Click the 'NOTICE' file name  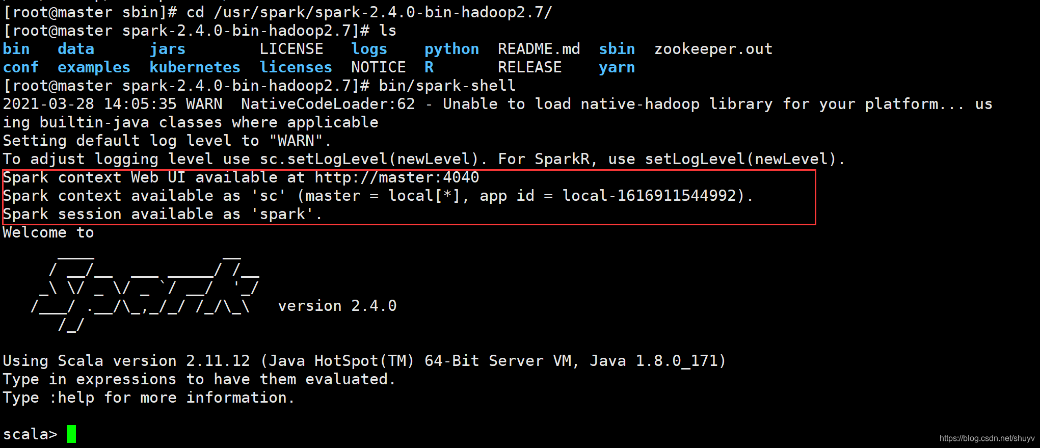pos(379,67)
